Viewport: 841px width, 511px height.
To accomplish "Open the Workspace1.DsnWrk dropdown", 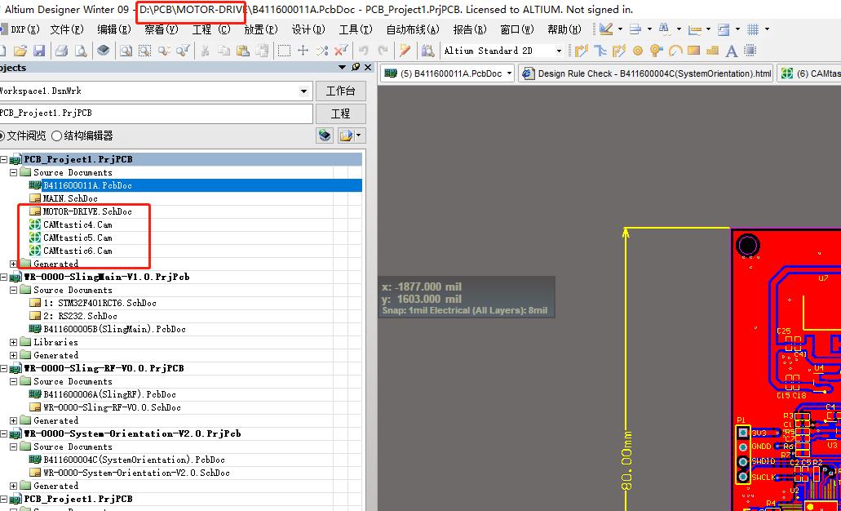I will point(303,91).
